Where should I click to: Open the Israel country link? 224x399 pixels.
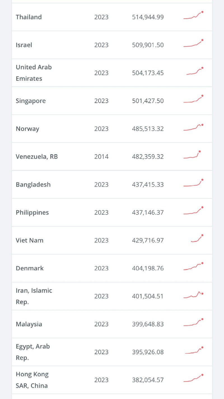point(24,45)
